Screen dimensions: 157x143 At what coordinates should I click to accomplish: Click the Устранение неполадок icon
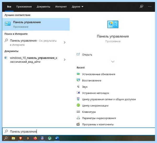tap(78, 93)
